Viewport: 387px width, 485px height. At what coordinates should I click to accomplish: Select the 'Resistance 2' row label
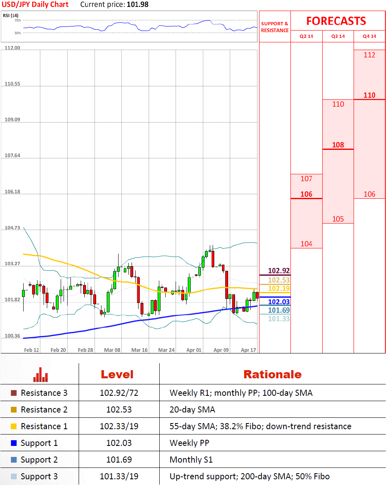44,410
